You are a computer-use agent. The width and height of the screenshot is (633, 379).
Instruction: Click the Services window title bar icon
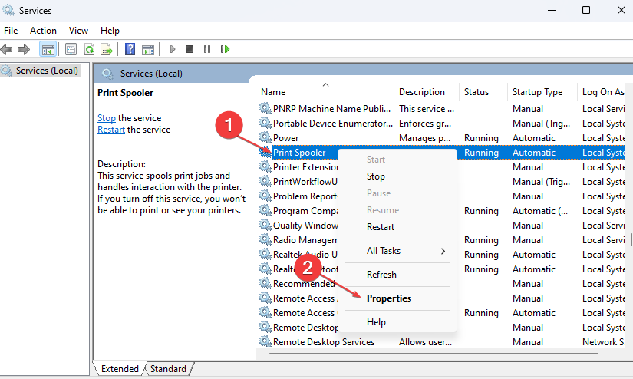tap(8, 10)
